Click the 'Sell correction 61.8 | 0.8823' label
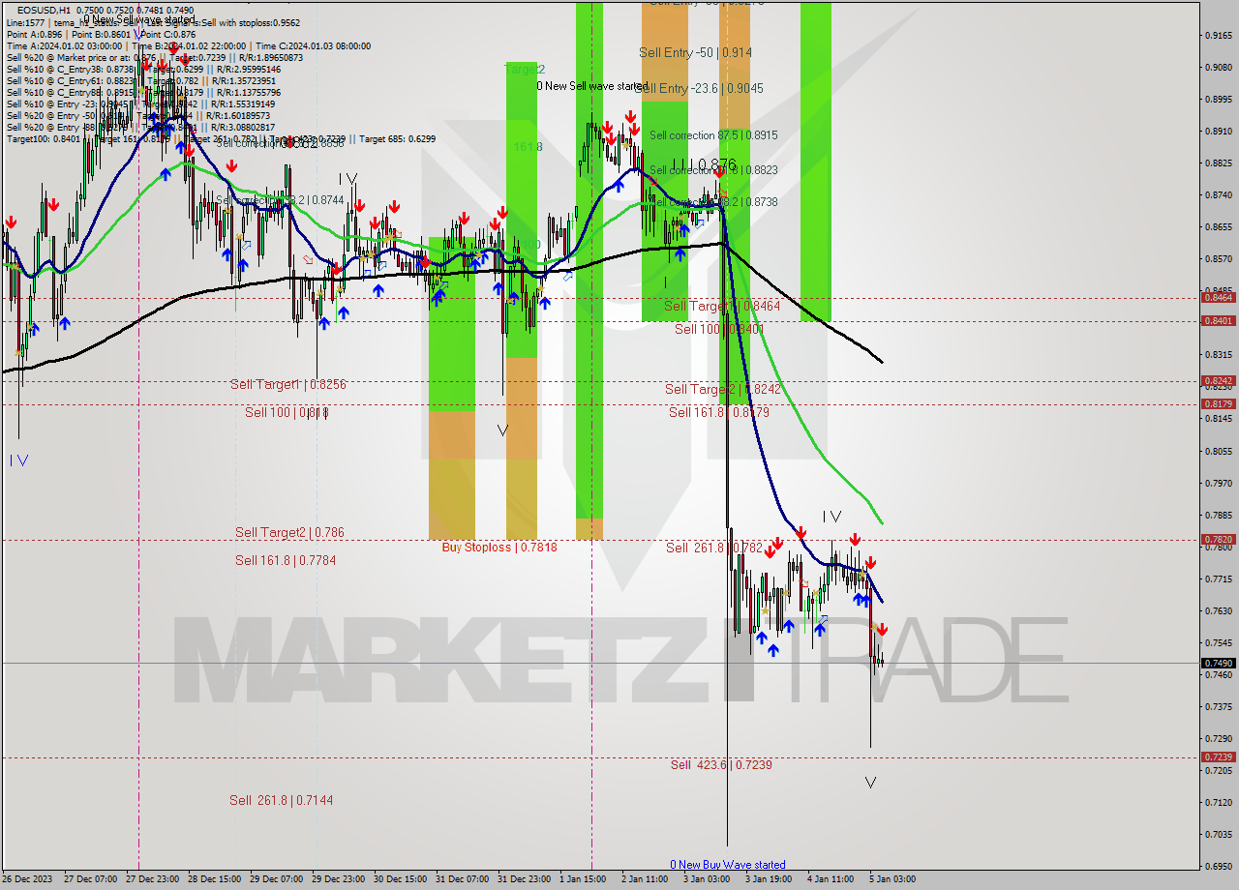 tap(713, 169)
